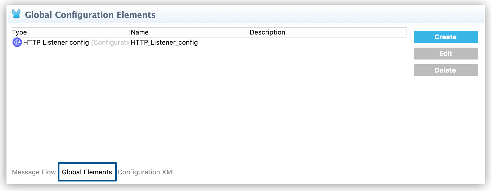Click the Edit button
Viewport: 491px width, 191px height.
tap(445, 54)
